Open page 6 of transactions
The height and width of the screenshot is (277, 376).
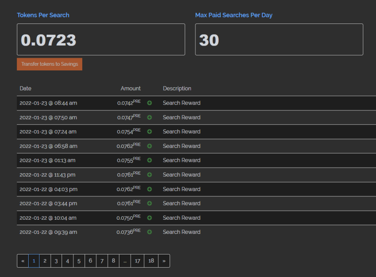click(90, 261)
